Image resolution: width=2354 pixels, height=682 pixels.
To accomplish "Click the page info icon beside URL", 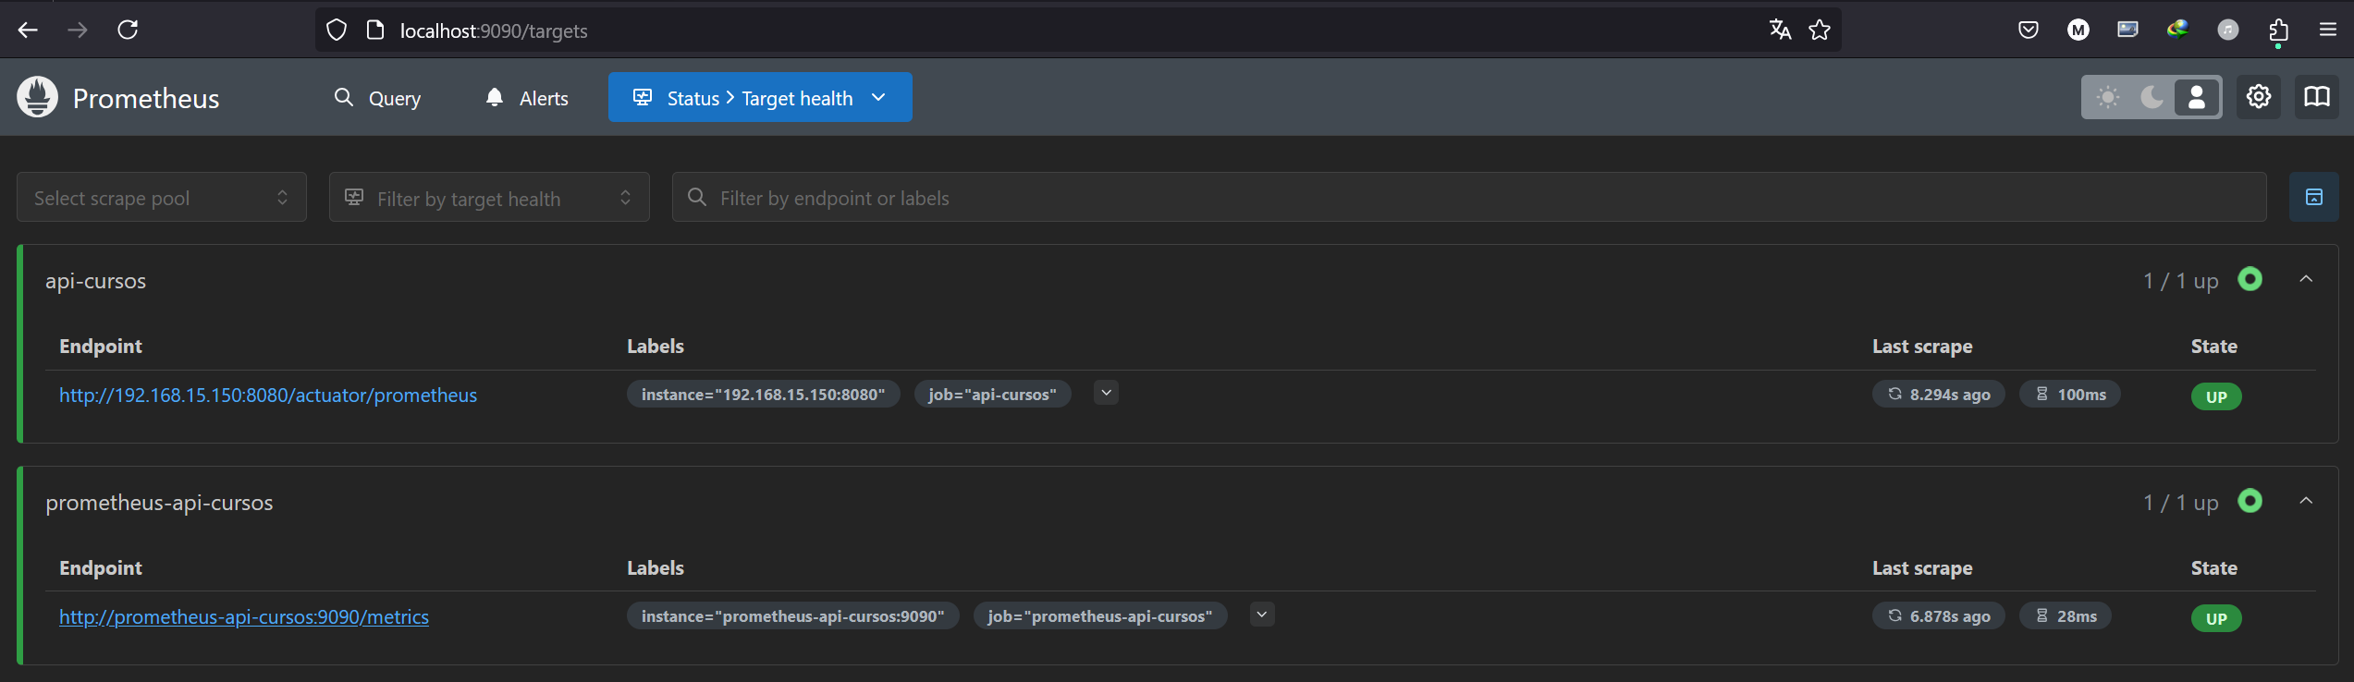I will [374, 30].
